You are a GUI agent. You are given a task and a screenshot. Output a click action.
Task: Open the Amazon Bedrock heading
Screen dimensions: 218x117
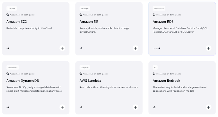click(x=166, y=81)
